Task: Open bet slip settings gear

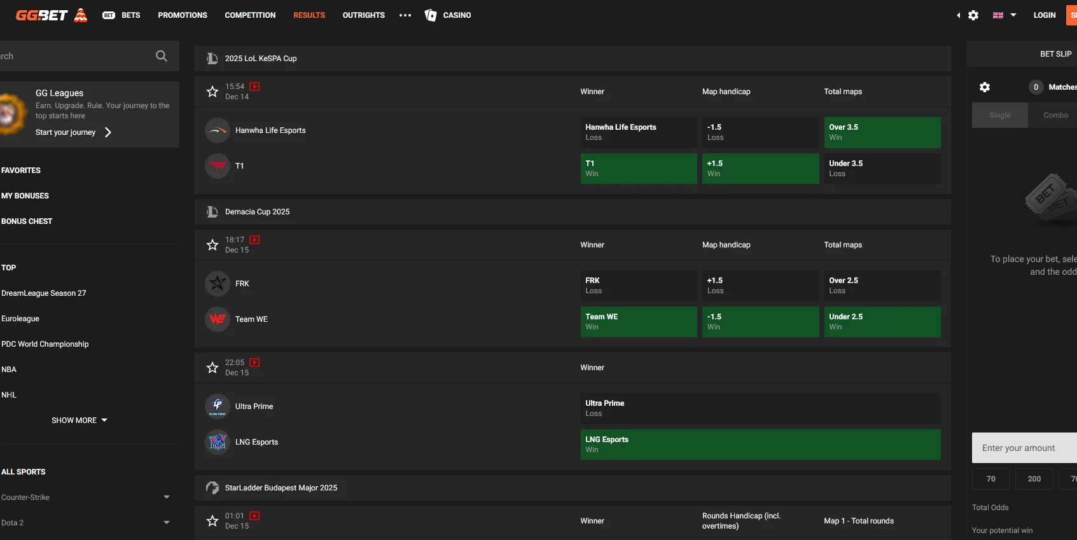Action: point(985,87)
